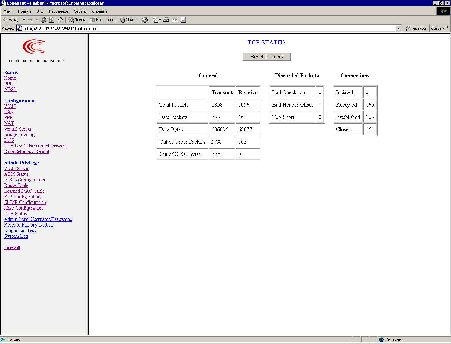Click the Discuss toolbar icon
Viewport: 451px width, 344px height.
coord(183,20)
